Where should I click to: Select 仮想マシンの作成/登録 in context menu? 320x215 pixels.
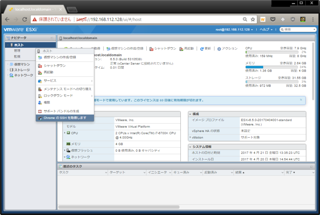[x=65, y=57]
